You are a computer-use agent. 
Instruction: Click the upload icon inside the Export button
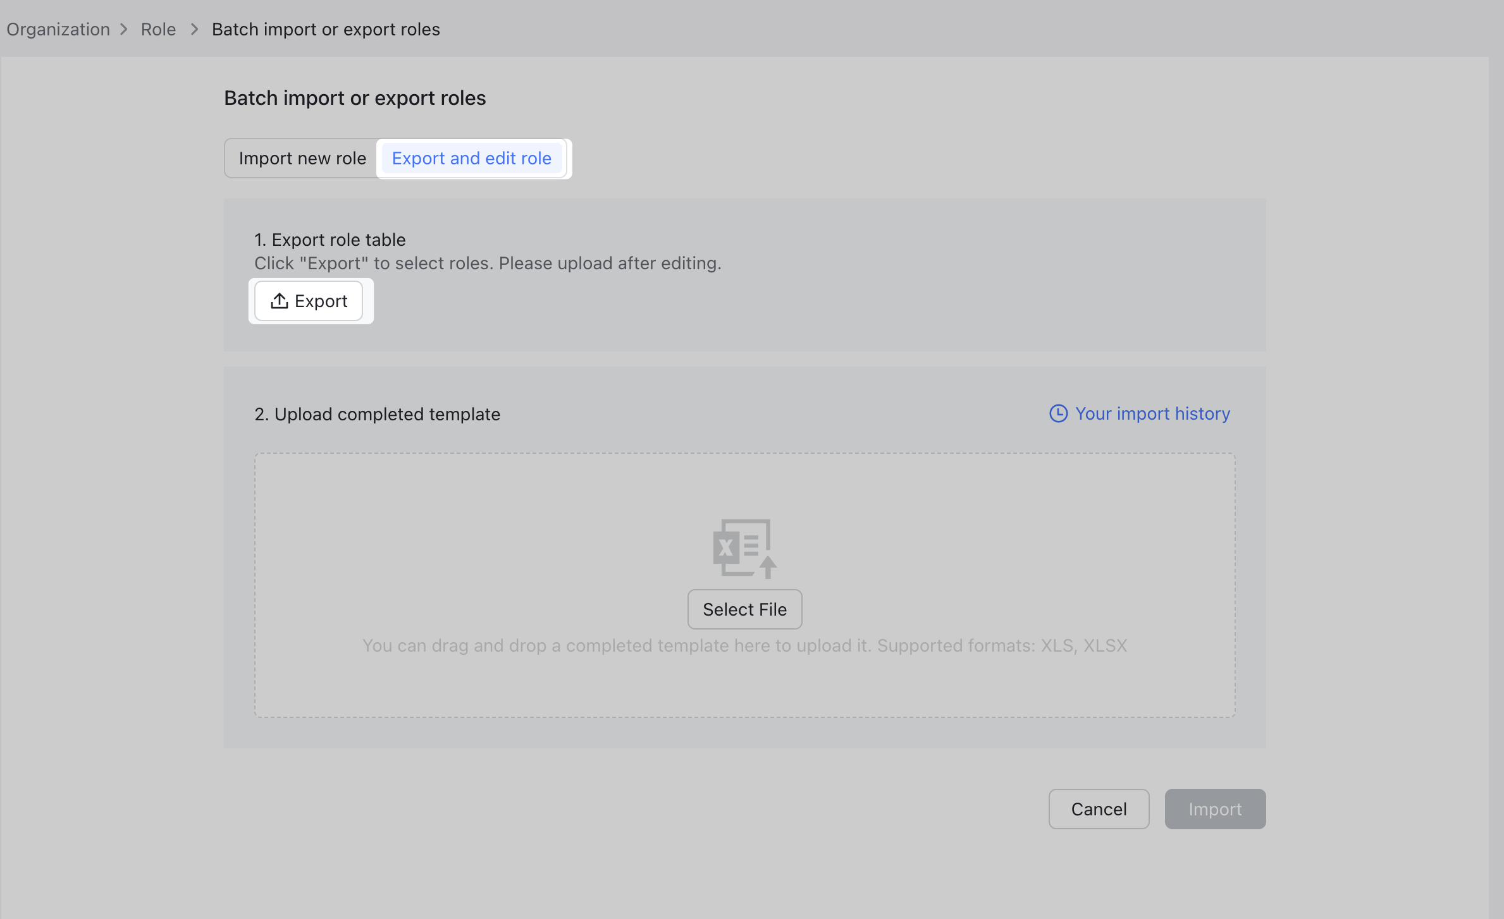[280, 301]
